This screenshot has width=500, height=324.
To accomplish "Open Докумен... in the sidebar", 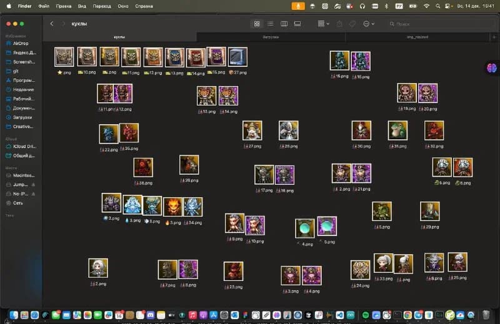I will (x=21, y=108).
